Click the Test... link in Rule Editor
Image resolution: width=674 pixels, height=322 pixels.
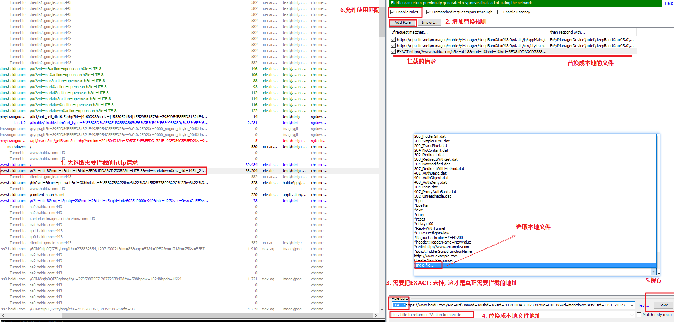643,305
